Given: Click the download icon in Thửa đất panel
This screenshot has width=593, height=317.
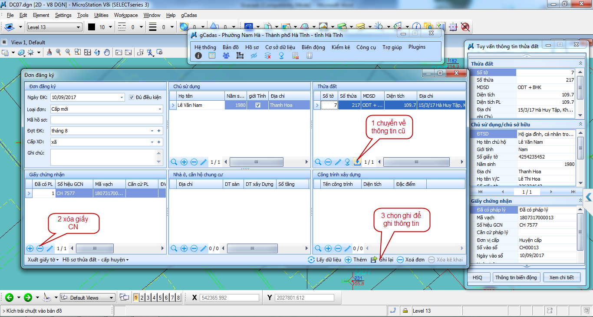Looking at the screenshot, I should tap(357, 162).
